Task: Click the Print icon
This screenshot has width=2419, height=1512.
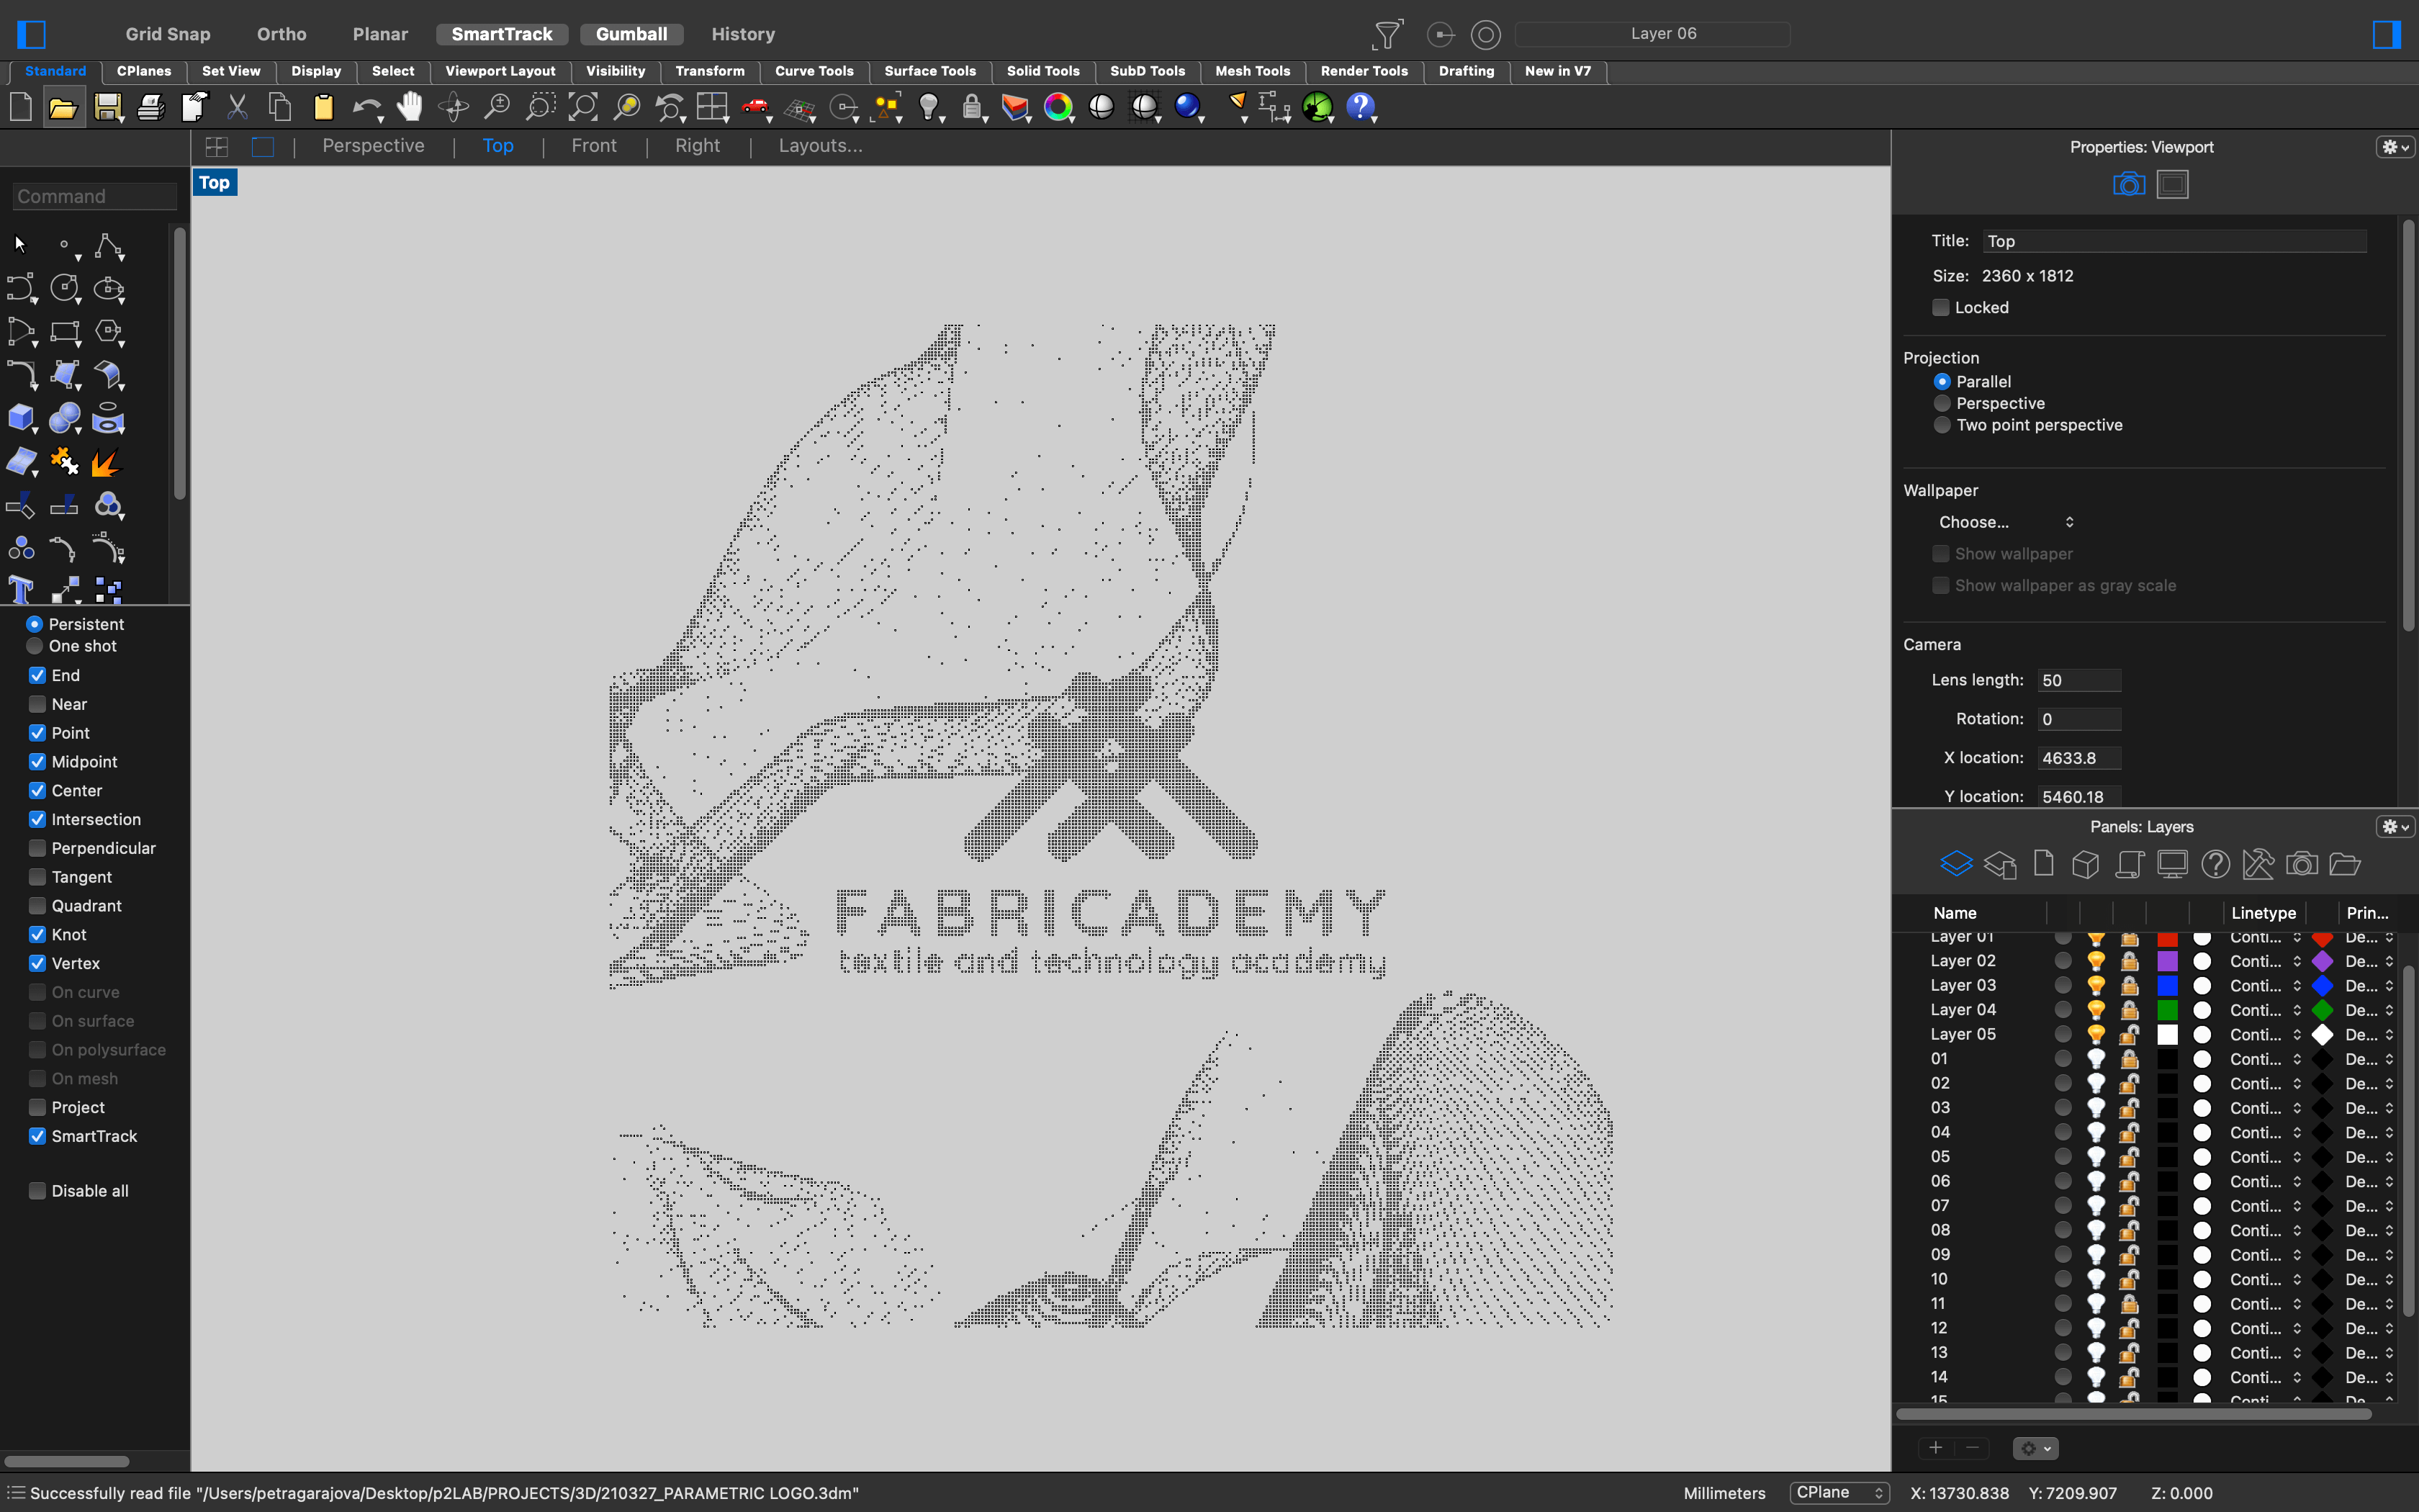Action: [151, 107]
